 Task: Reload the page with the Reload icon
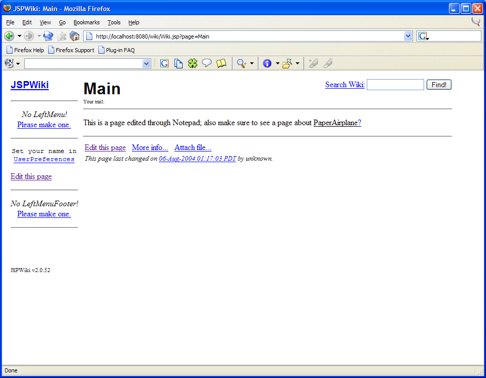point(48,36)
